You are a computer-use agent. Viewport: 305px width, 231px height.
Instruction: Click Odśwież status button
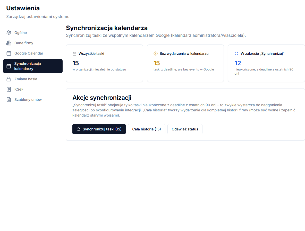click(x=185, y=129)
